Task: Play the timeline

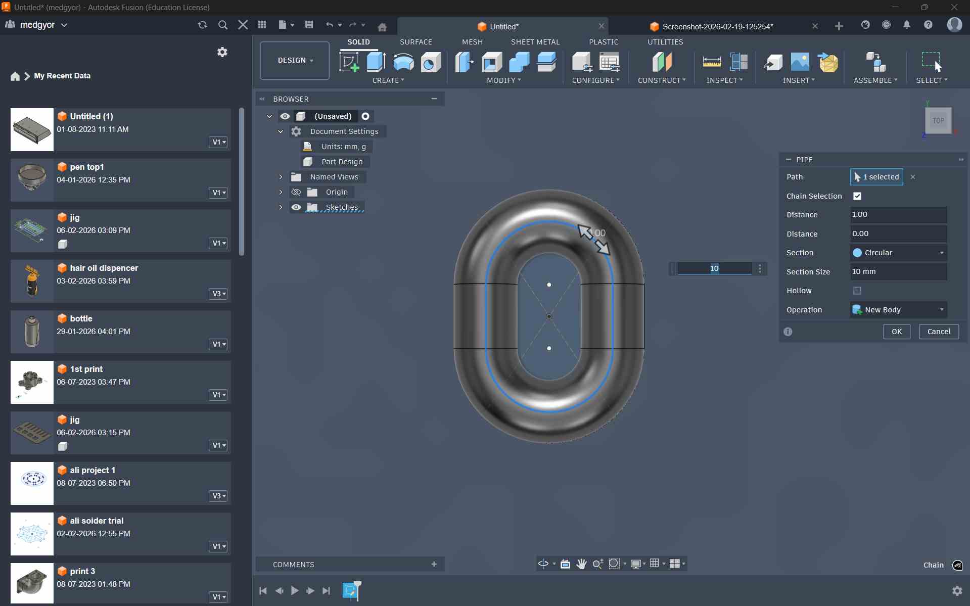Action: [295, 590]
